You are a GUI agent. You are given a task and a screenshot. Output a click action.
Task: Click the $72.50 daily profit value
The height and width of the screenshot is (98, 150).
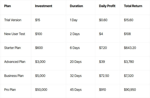pos(104,76)
